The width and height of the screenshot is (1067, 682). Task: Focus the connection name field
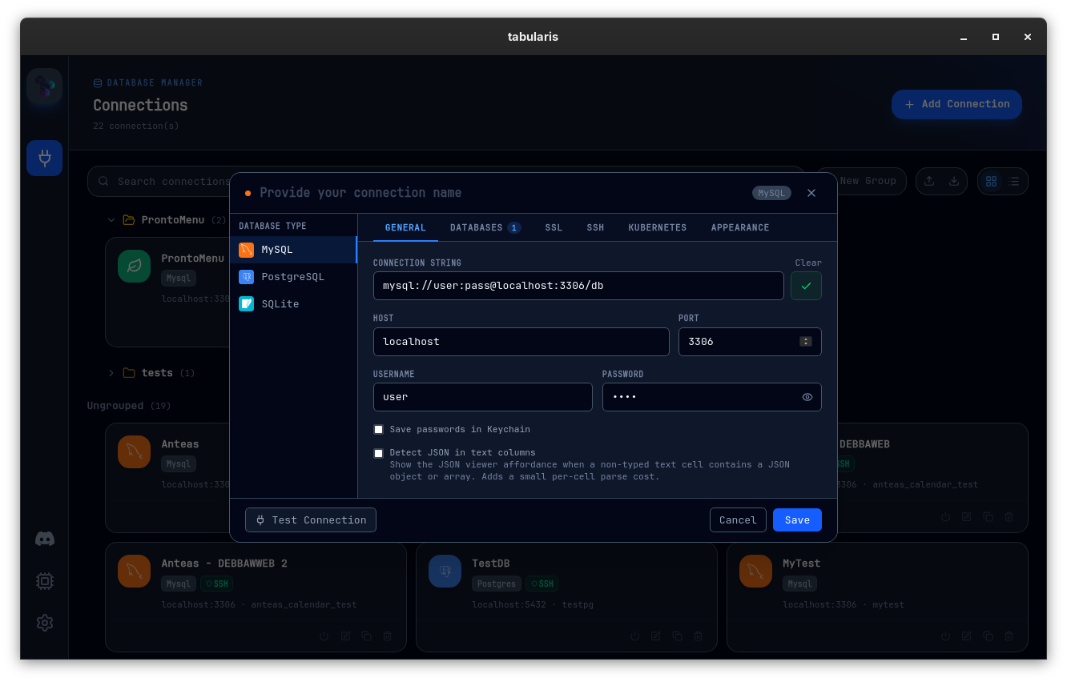coord(501,193)
